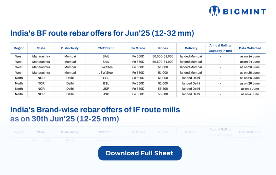Click West in the SAIL Fe 500D row
The width and height of the screenshot is (276, 175).
coord(19,56)
